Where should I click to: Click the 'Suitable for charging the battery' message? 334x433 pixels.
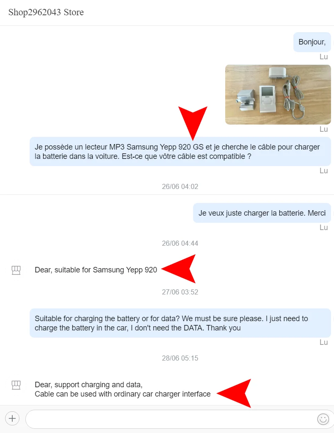(180, 323)
